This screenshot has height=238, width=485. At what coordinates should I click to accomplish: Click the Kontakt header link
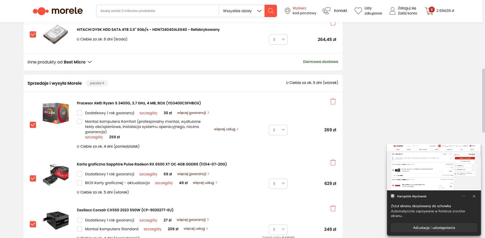click(340, 11)
